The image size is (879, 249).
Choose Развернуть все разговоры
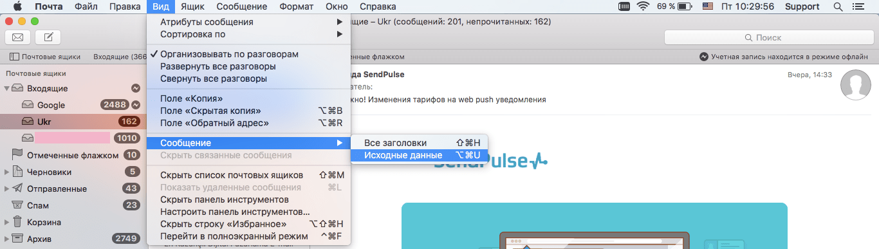coord(250,66)
